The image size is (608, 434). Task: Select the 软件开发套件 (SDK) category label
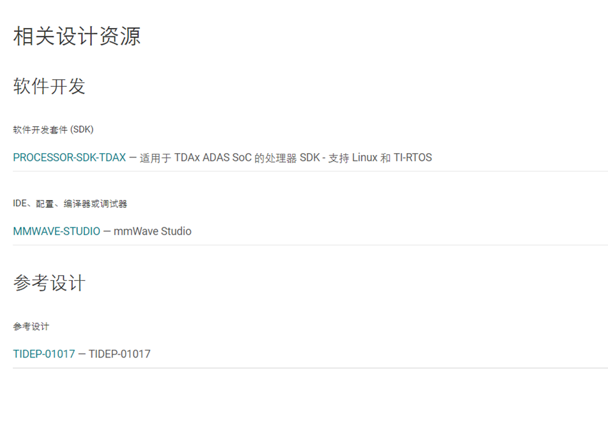click(53, 129)
